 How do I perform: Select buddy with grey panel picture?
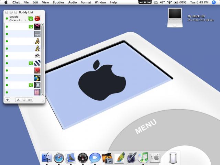tap(23, 34)
